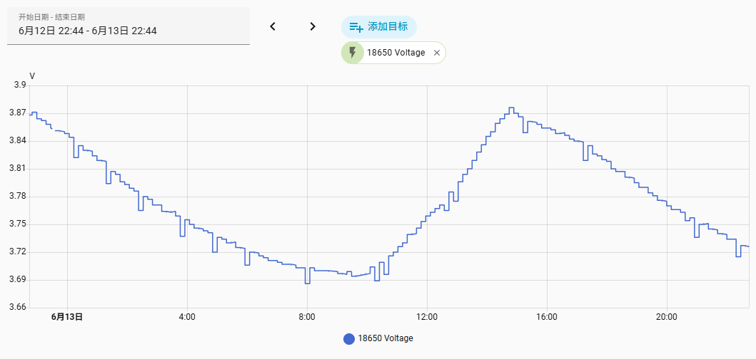This screenshot has height=359, width=756.
Task: Click the 8:00 time axis label
Action: pyautogui.click(x=307, y=317)
